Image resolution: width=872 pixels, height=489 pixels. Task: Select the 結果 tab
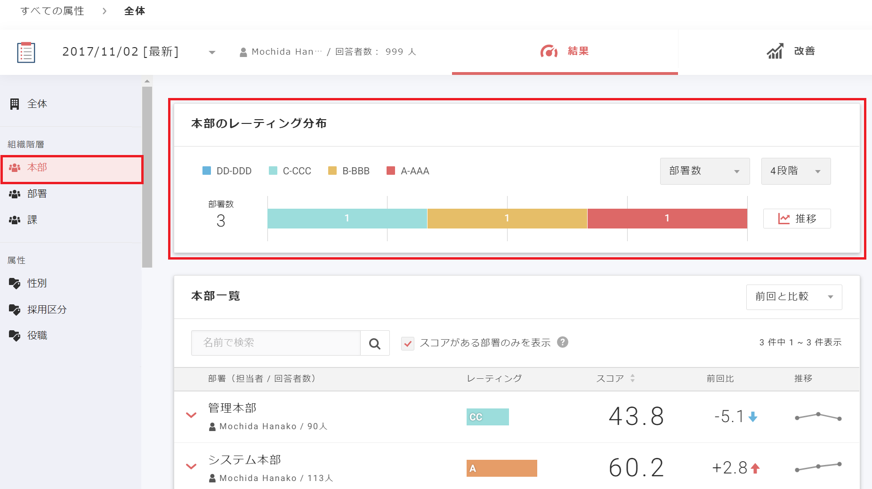tap(565, 51)
